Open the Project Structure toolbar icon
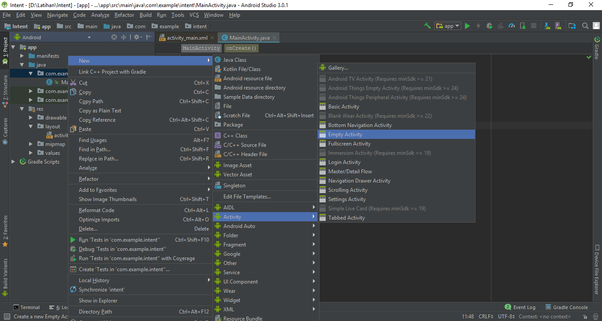 pos(572,26)
